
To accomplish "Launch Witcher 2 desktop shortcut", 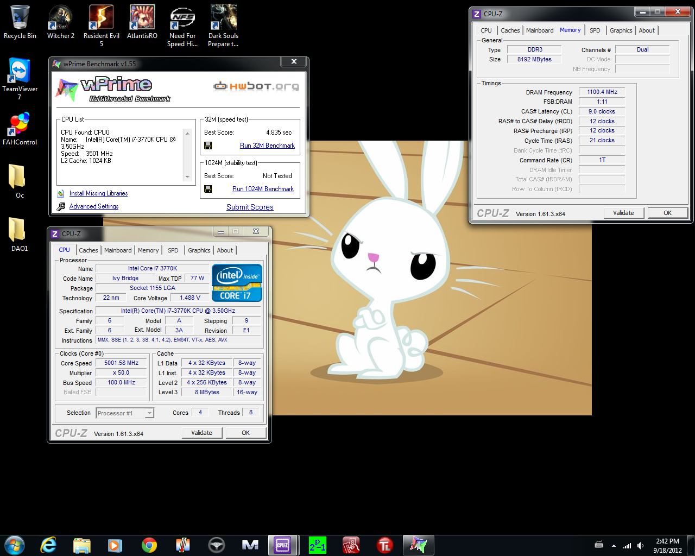I will coord(61,22).
